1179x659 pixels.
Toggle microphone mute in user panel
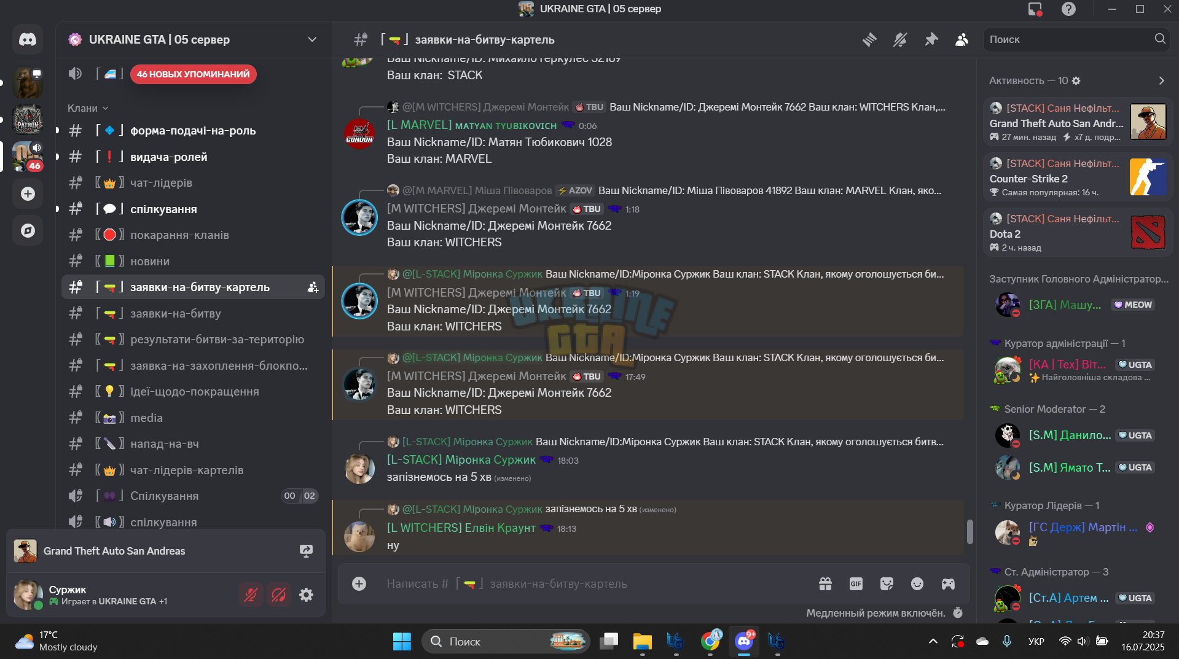(251, 595)
